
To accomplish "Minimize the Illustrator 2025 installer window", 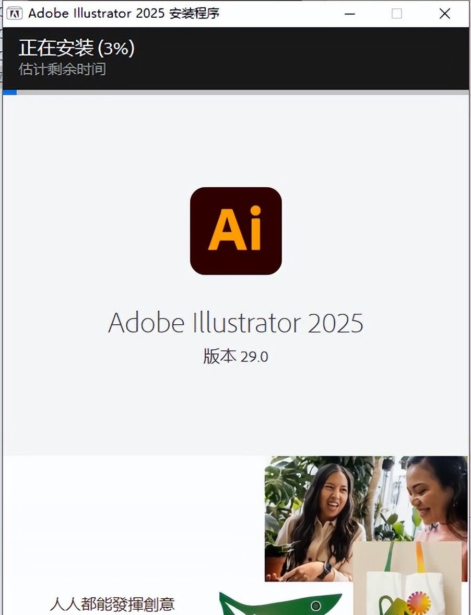I will point(350,14).
